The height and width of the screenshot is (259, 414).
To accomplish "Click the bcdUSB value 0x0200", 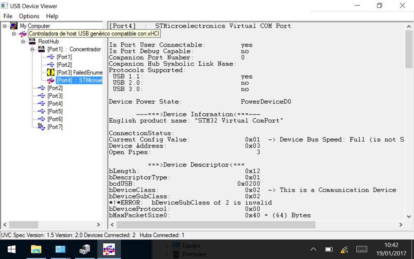I will tap(249, 184).
